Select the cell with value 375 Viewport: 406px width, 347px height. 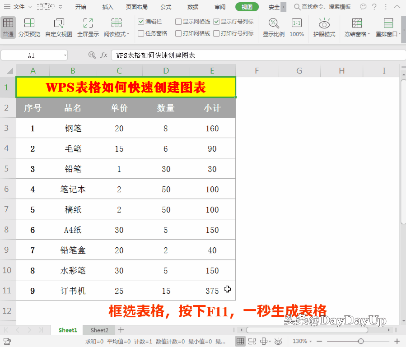pos(212,291)
